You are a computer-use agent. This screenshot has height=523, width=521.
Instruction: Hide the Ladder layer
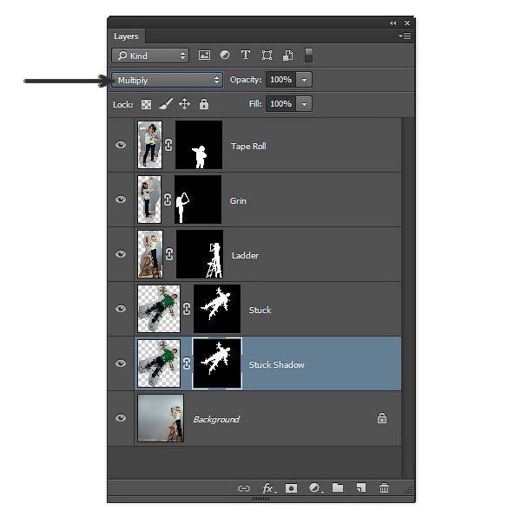pos(121,254)
